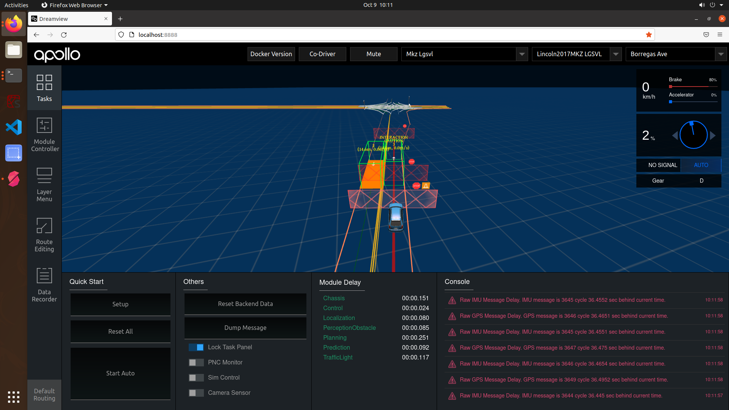Expand the Borregas Ave map dropdown
Image resolution: width=729 pixels, height=410 pixels.
pos(721,54)
